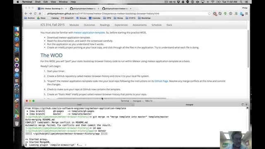Open the Experiences navigation link
The height and width of the screenshot is (149, 265).
121,25
